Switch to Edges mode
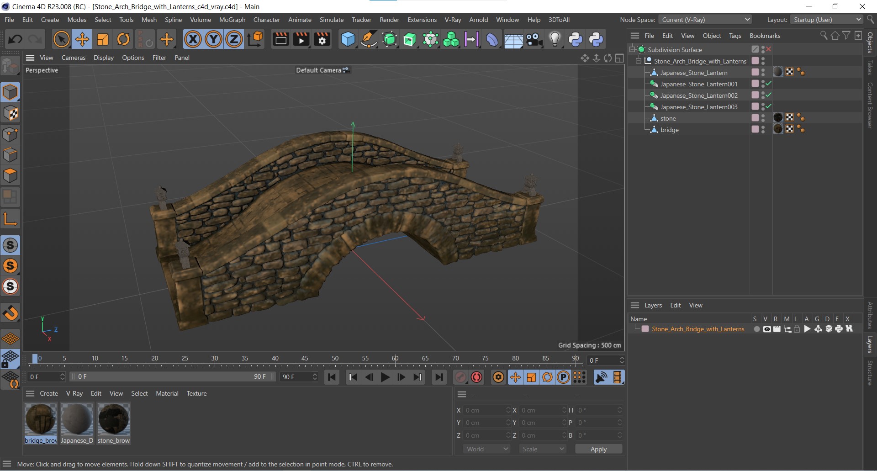877x471 pixels. (x=10, y=155)
